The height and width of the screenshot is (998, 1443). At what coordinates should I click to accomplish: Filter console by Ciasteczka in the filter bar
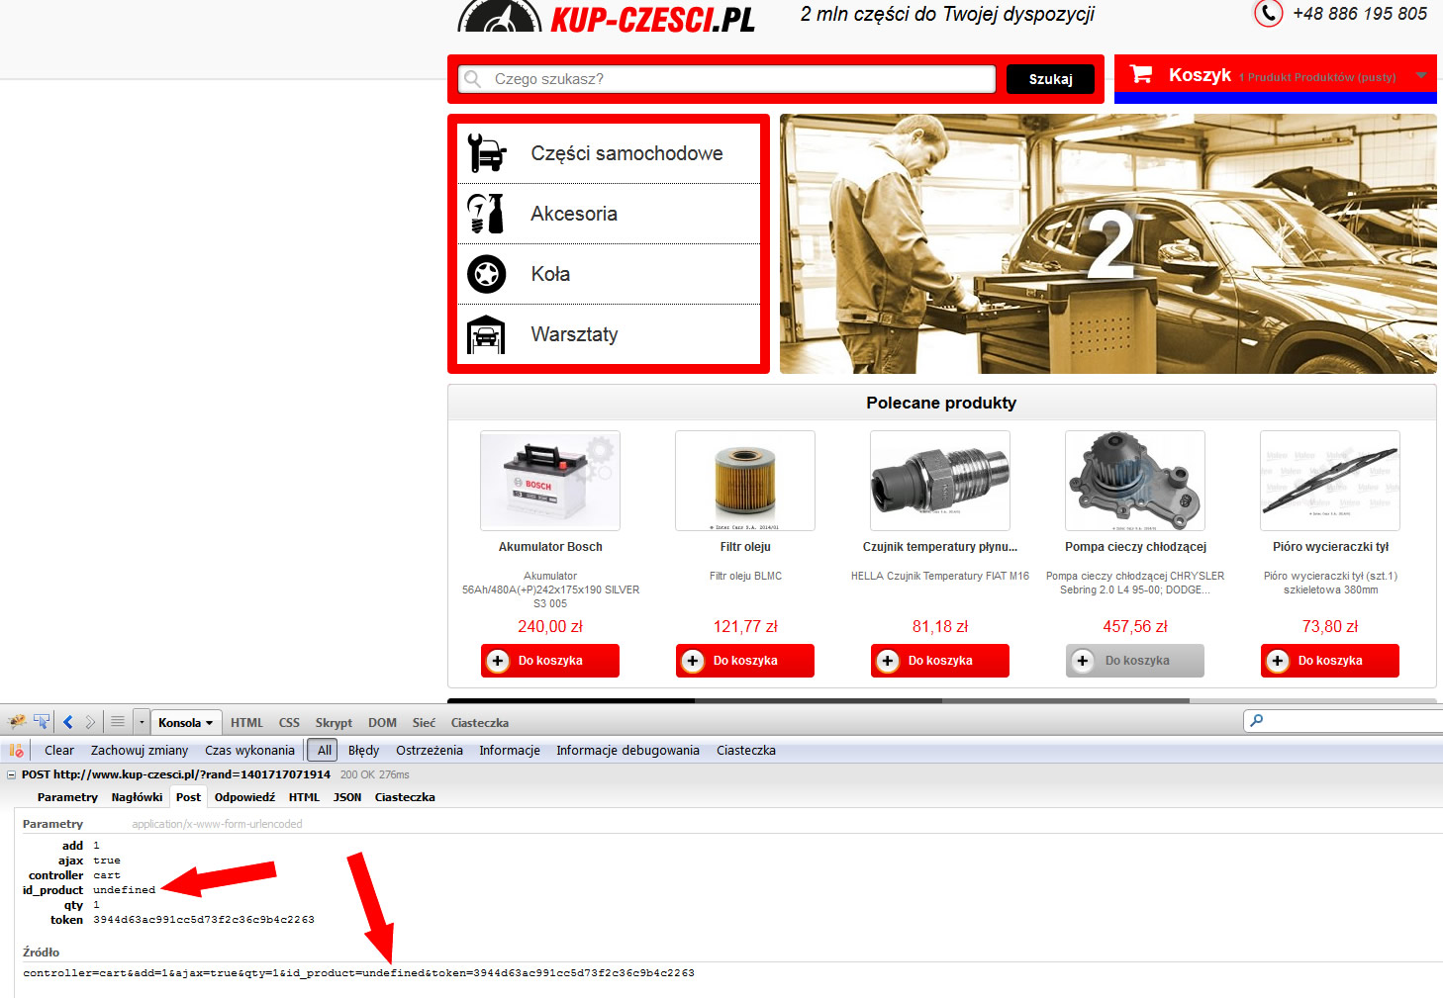click(746, 751)
